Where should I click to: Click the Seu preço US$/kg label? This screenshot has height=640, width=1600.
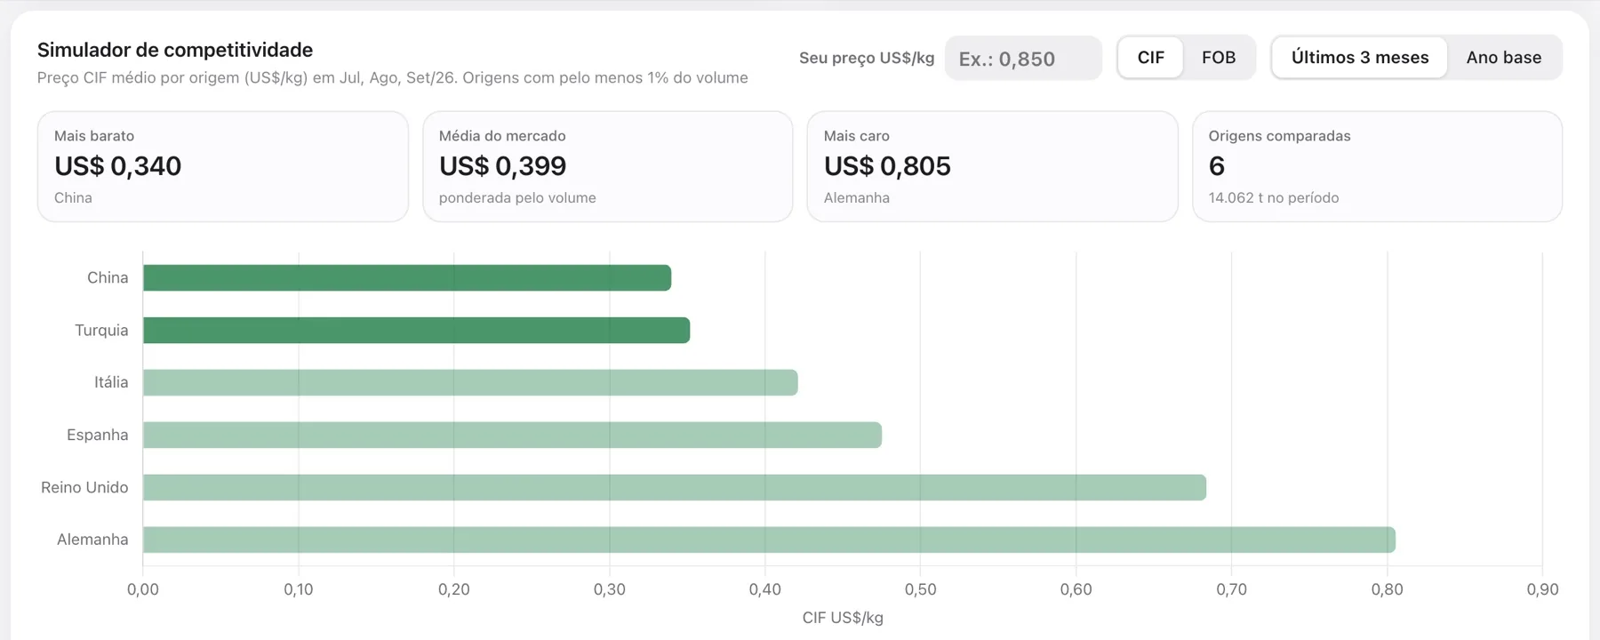pos(867,59)
